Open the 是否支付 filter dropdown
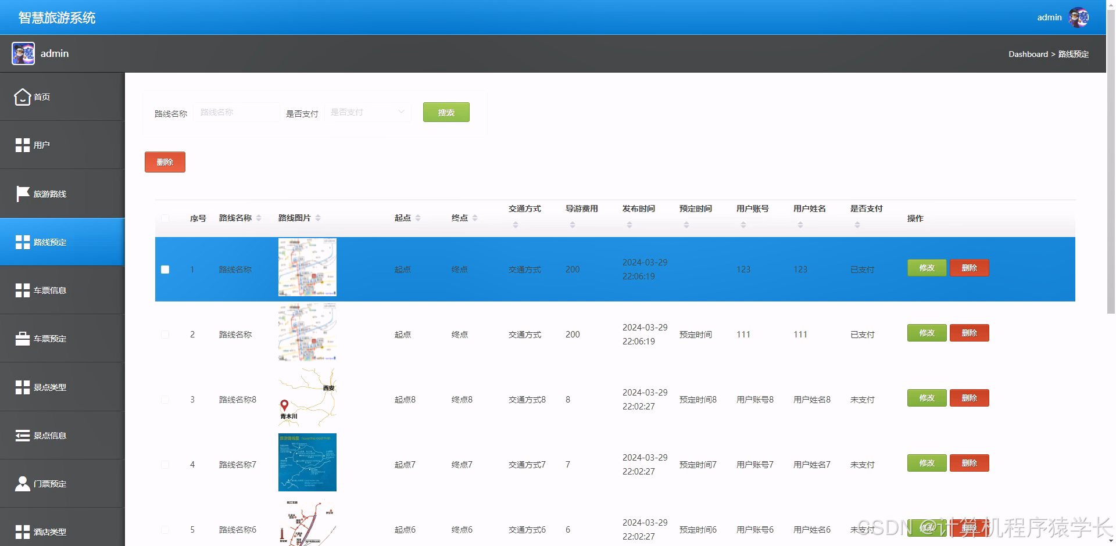The width and height of the screenshot is (1116, 546). coord(367,112)
